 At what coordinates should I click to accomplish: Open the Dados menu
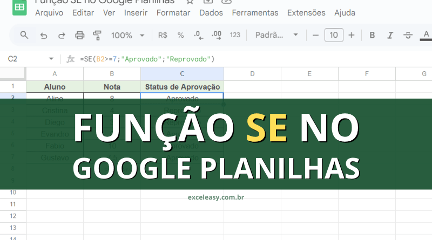coord(211,13)
